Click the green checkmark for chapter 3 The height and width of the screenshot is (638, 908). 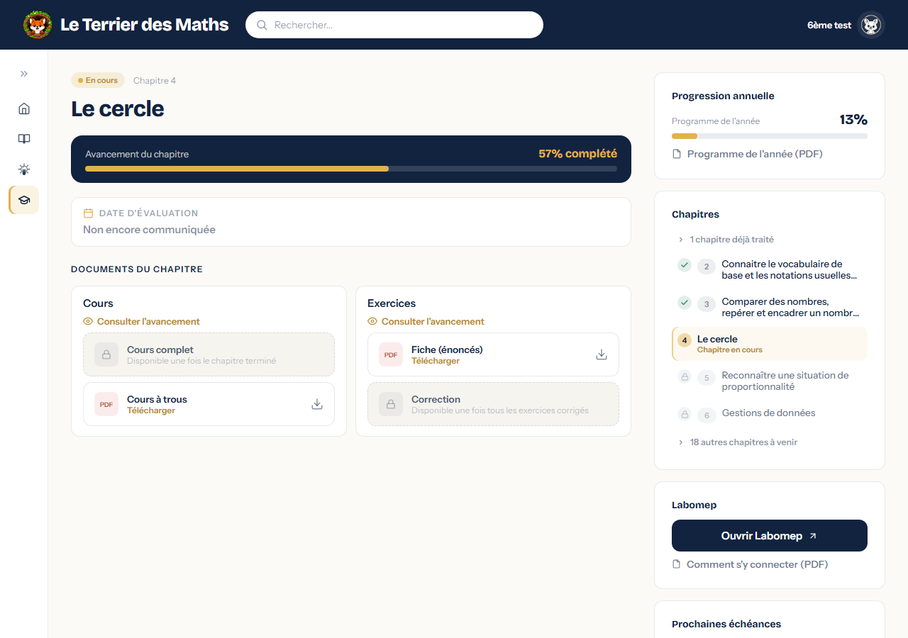[x=685, y=303]
